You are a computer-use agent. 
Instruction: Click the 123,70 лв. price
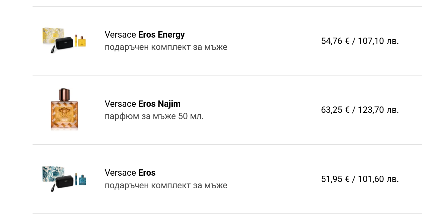pyautogui.click(x=378, y=110)
